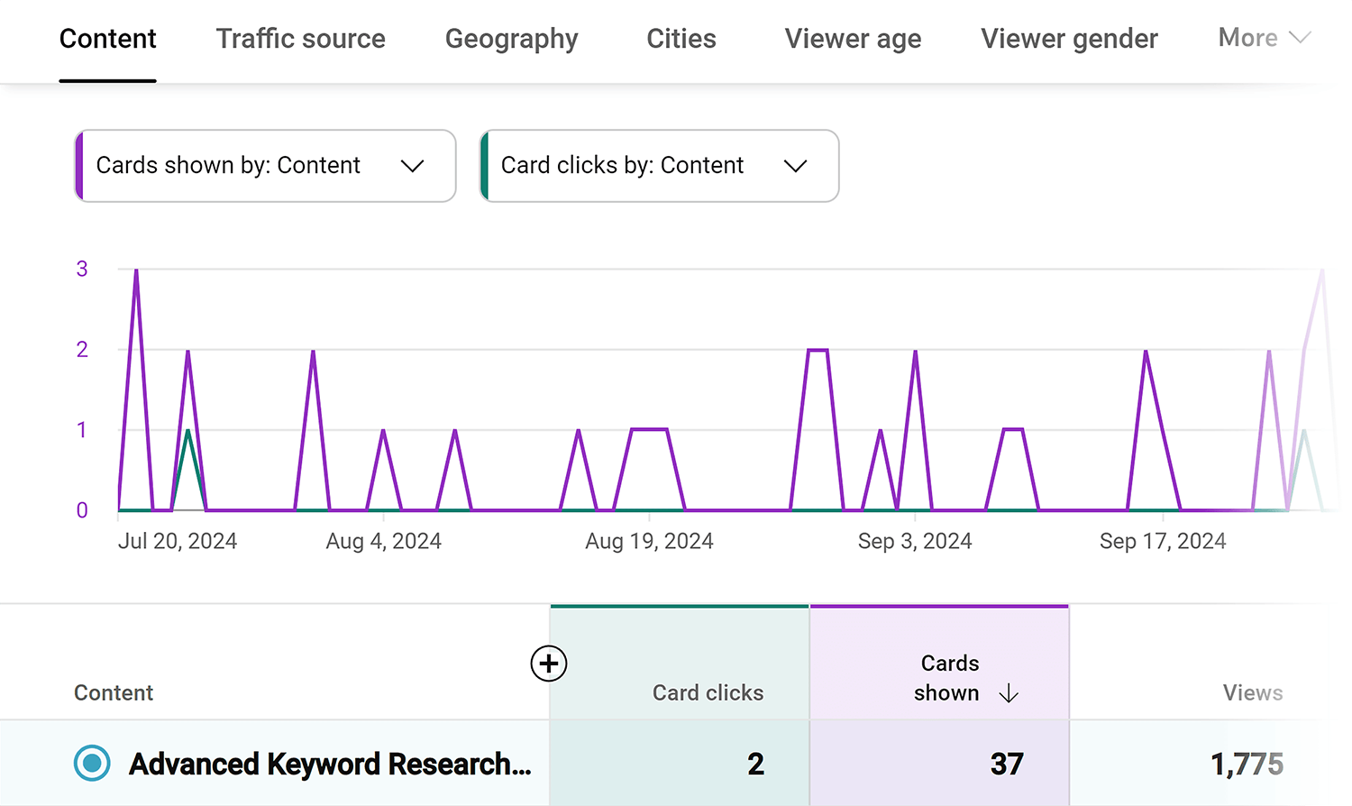The height and width of the screenshot is (806, 1352).
Task: Click the Sep 17, 2024 axis date
Action: tap(1163, 541)
